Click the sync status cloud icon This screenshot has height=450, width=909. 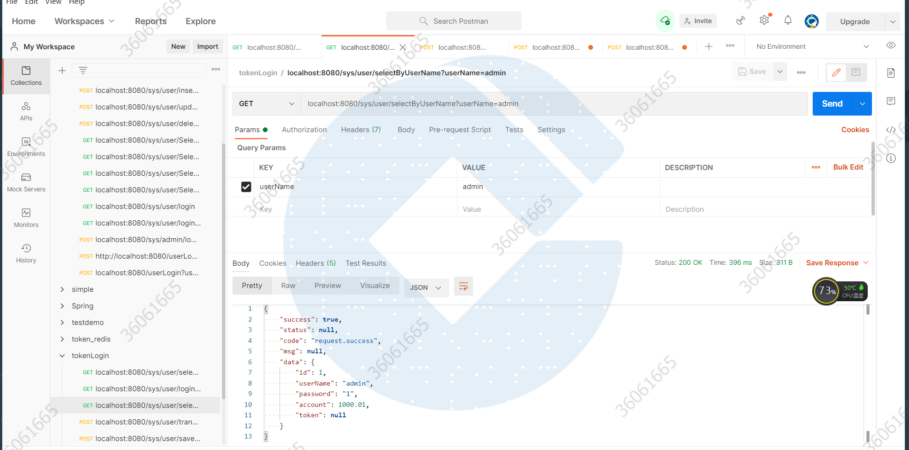[665, 21]
